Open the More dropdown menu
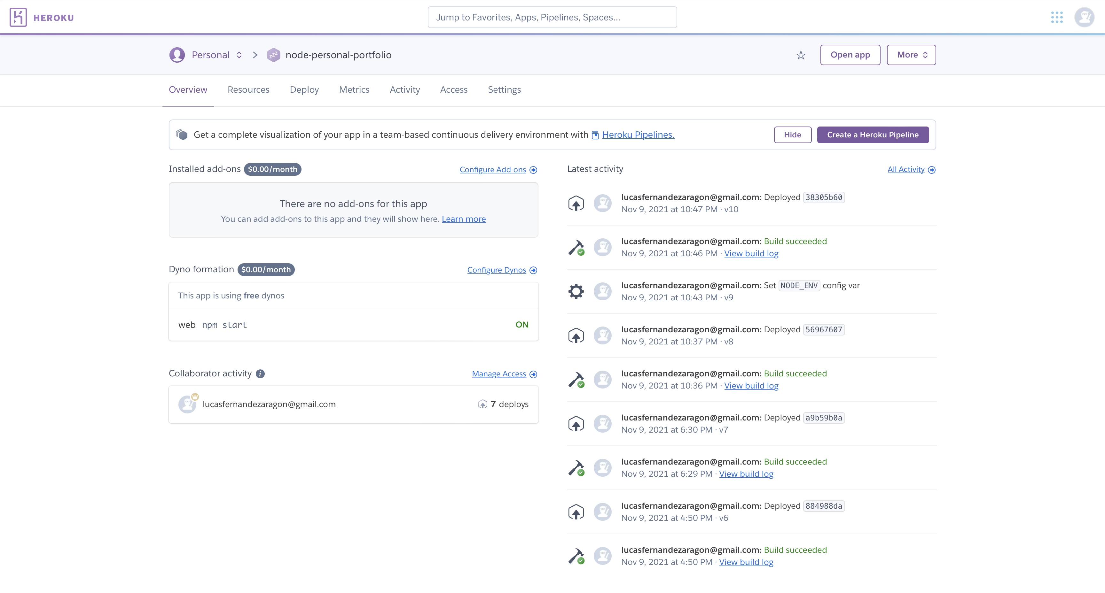1105x593 pixels. click(911, 55)
